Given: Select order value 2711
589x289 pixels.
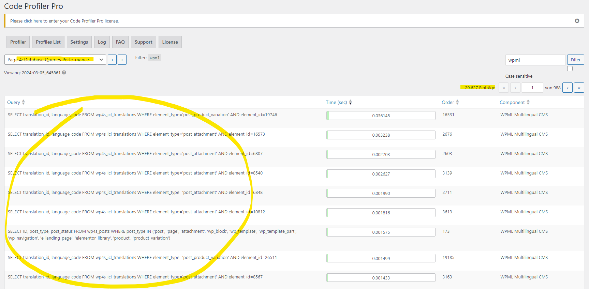Looking at the screenshot, I should tap(447, 193).
